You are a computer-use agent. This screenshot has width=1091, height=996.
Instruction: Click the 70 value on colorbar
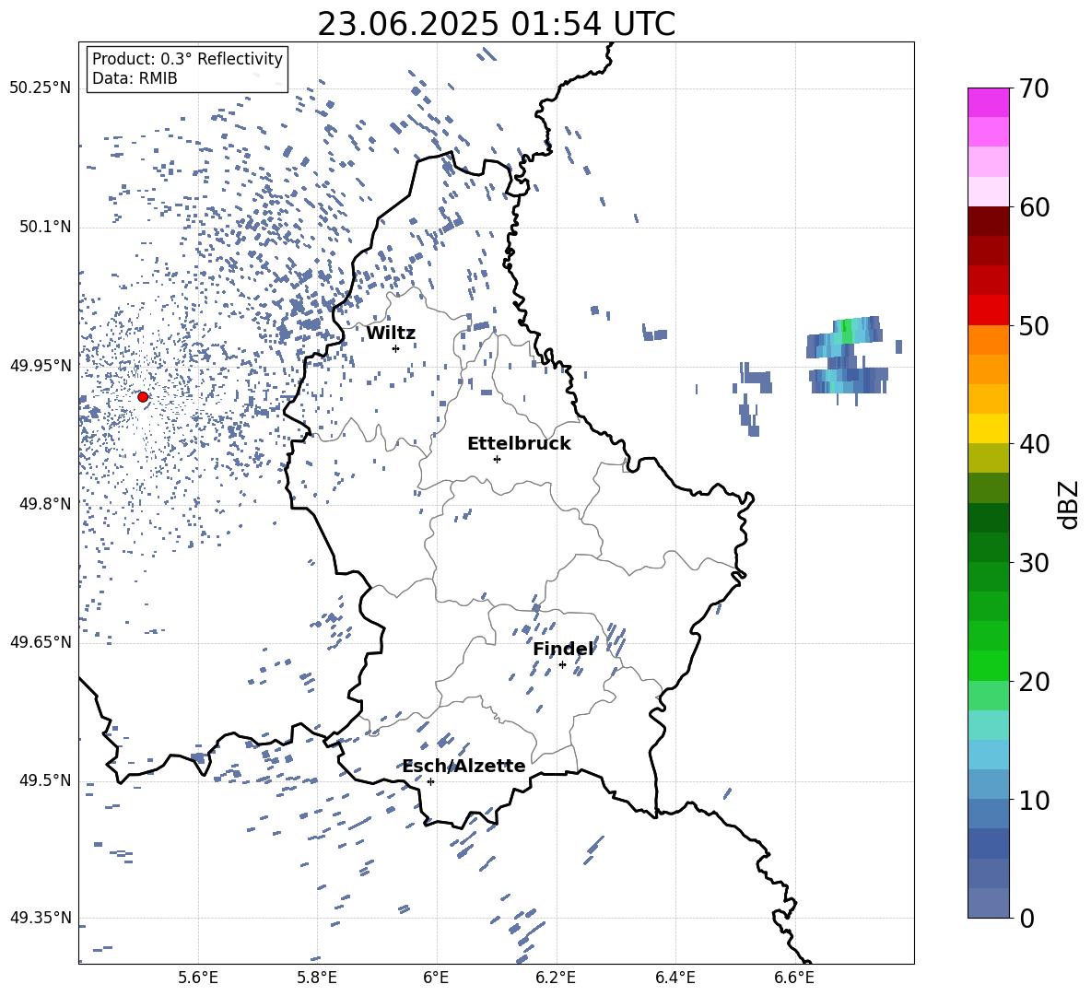click(1034, 88)
